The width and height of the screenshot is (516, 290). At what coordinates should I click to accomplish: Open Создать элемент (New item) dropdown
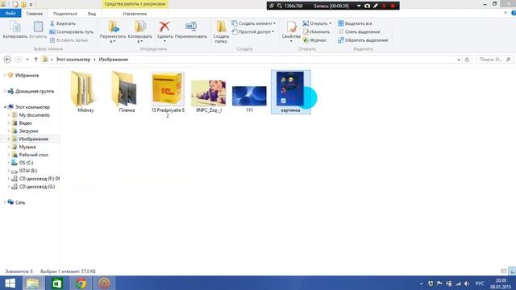click(253, 23)
